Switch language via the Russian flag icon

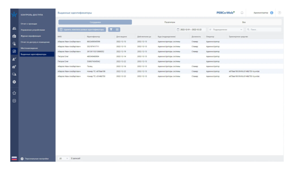[14, 158]
